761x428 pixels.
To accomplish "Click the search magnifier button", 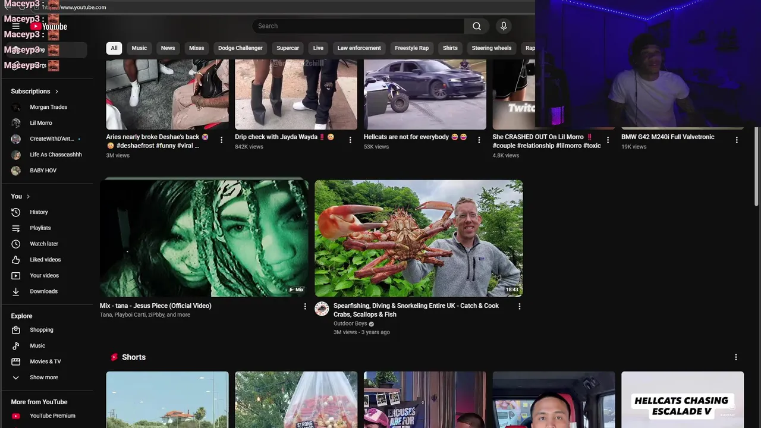I will pyautogui.click(x=477, y=26).
